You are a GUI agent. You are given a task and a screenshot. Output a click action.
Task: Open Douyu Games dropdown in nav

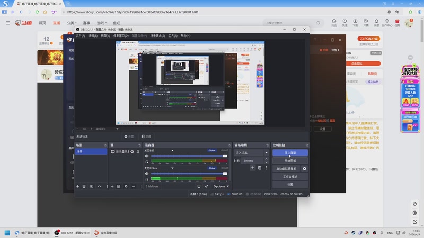[x=102, y=23]
